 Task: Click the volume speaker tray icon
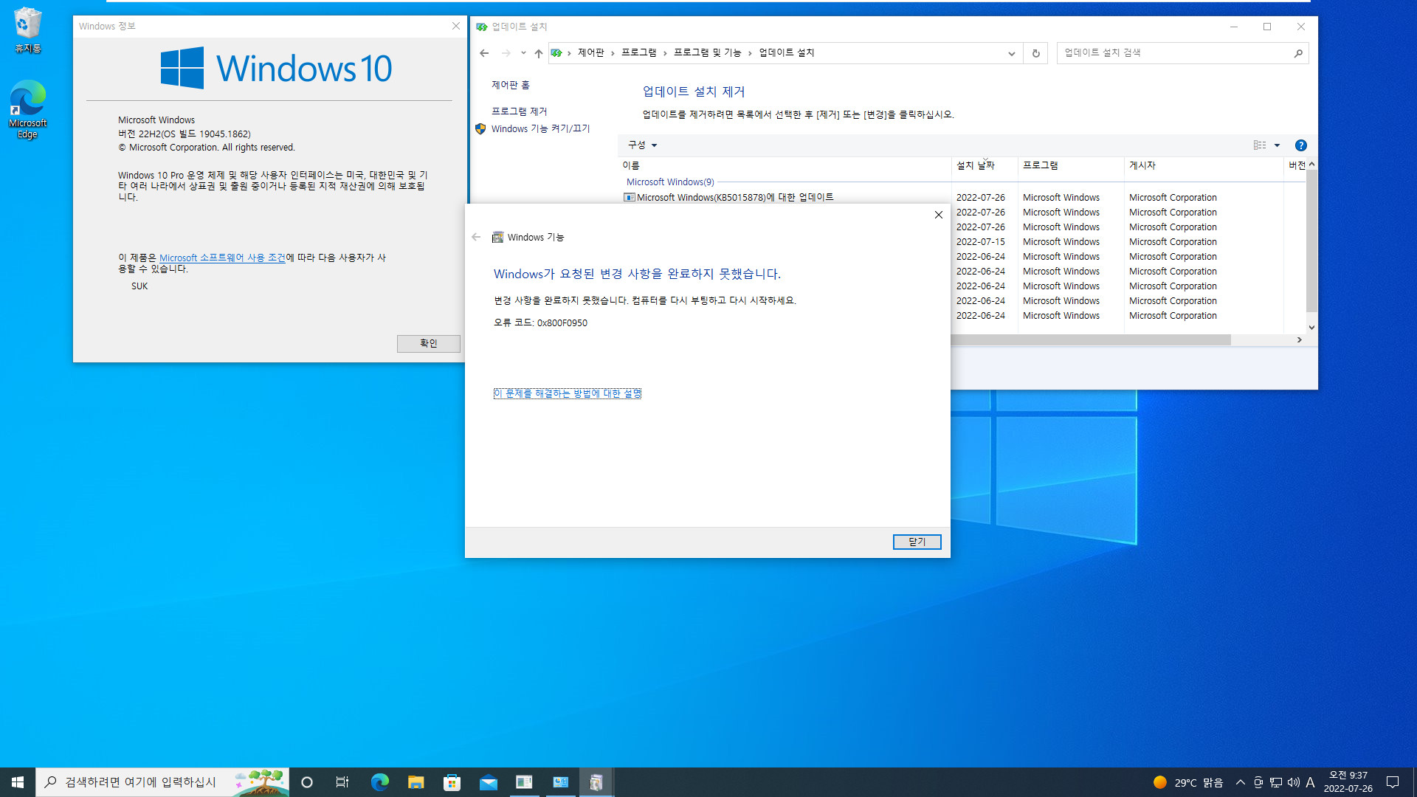point(1294,782)
